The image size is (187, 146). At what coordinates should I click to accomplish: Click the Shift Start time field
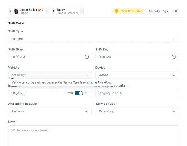[50, 57]
